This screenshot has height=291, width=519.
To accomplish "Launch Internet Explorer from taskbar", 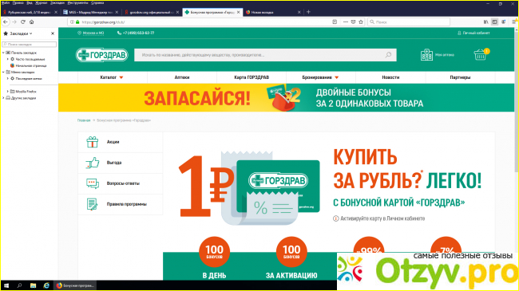I will click(x=46, y=285).
